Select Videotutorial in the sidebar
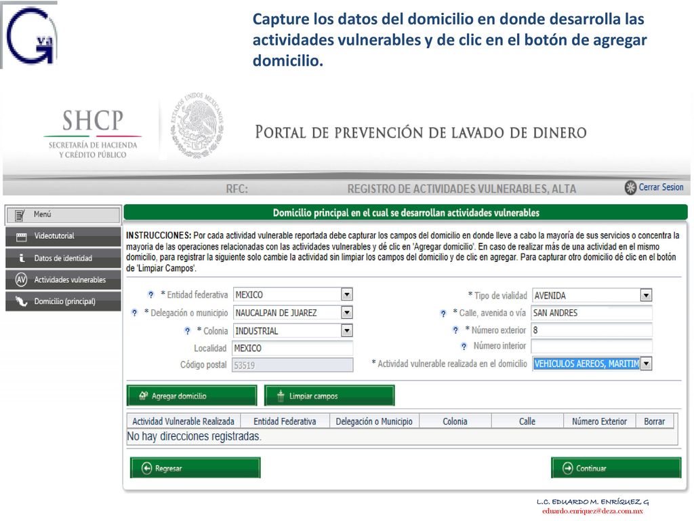 [x=63, y=237]
